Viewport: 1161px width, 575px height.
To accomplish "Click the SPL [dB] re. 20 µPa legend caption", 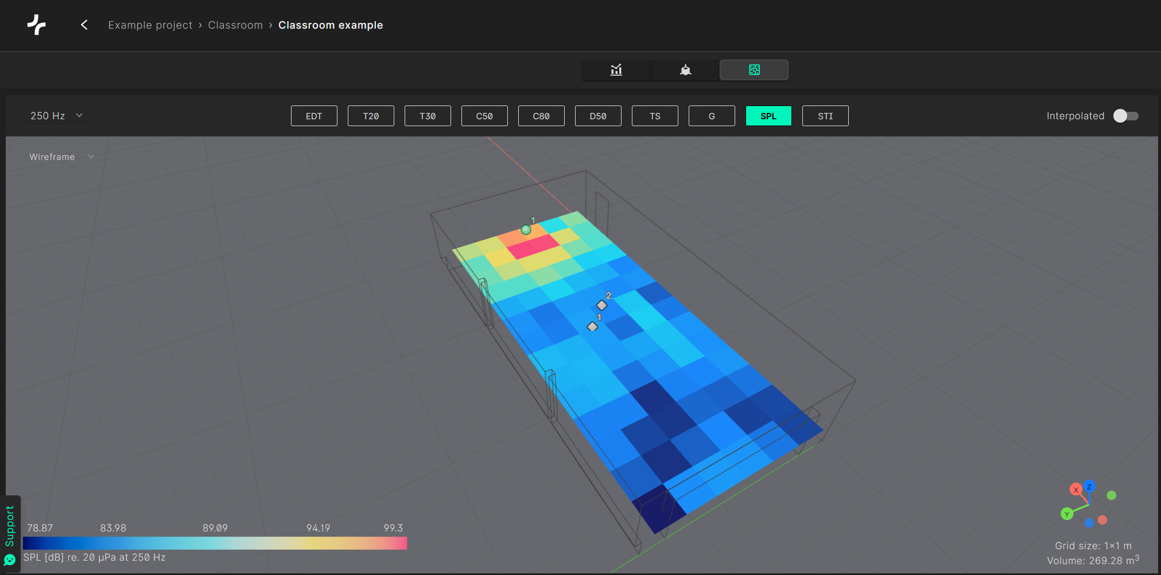I will coord(95,557).
